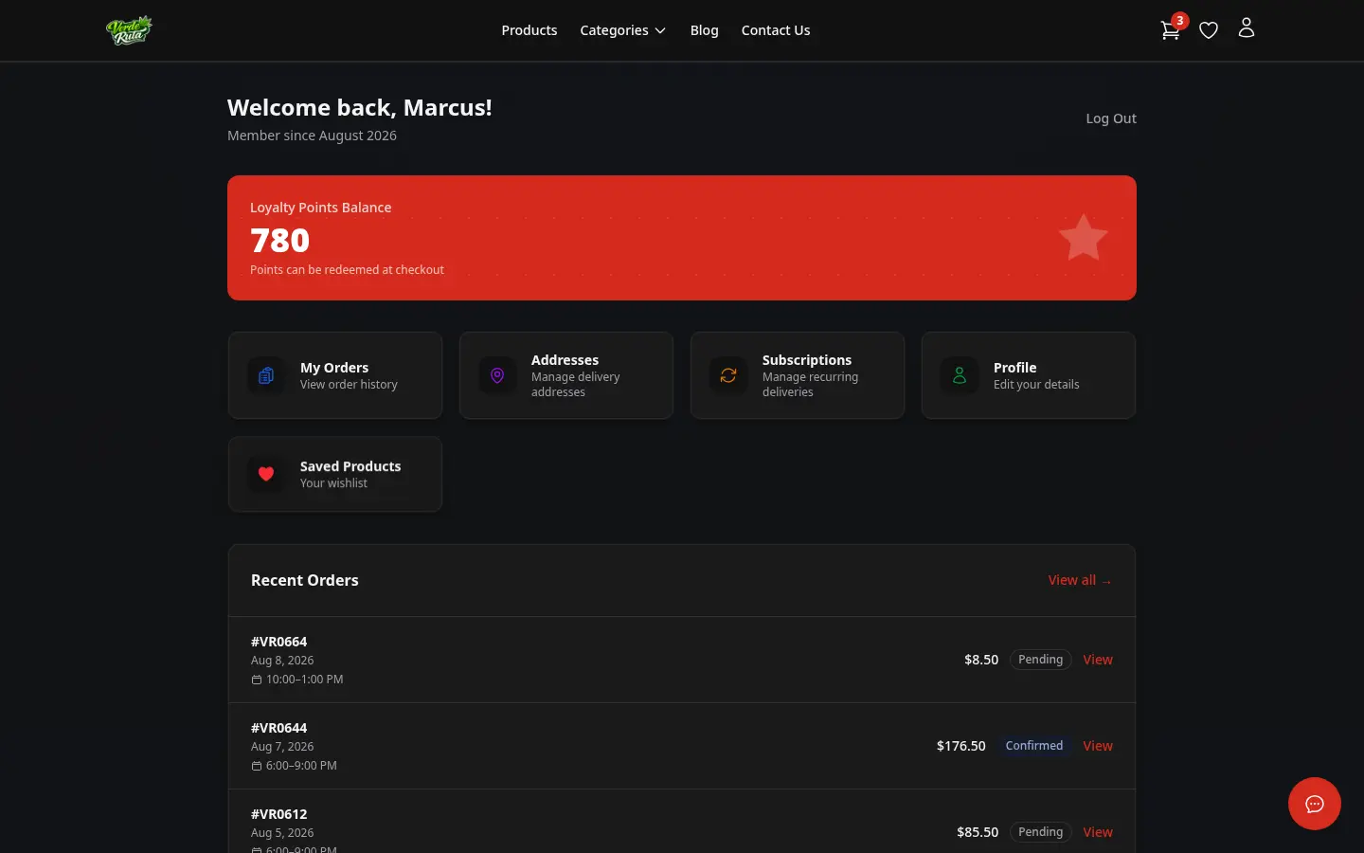Click the Verde Ruta logo
This screenshot has width=1364, height=853.
point(129,30)
